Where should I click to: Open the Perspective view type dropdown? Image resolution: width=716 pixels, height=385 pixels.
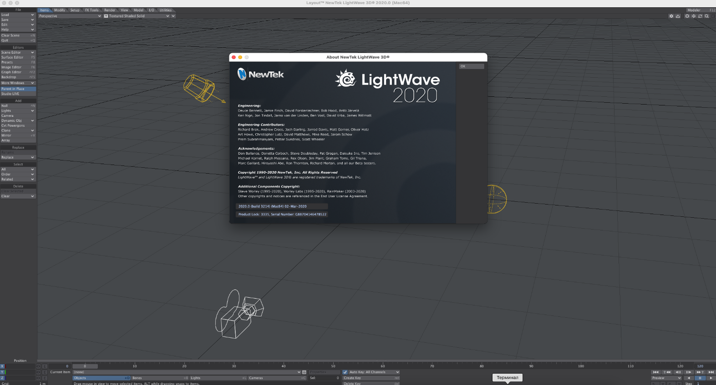pyautogui.click(x=70, y=16)
